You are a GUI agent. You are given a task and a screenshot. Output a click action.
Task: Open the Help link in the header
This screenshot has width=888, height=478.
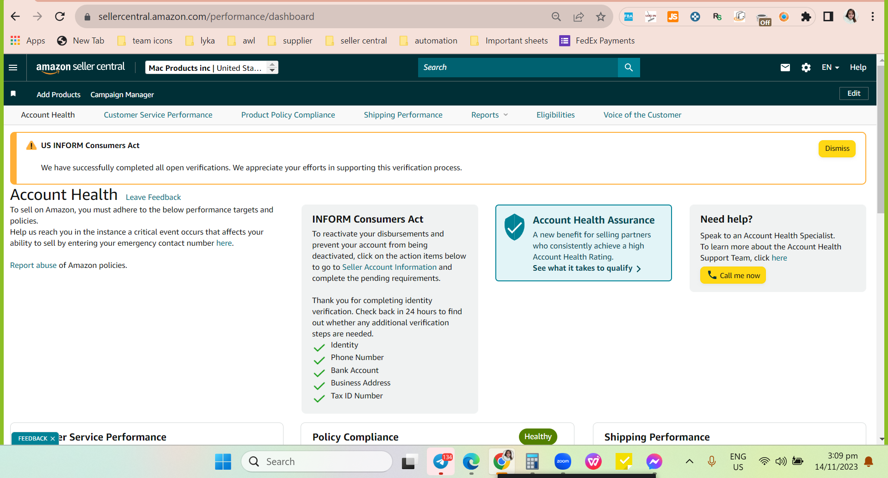coord(858,68)
